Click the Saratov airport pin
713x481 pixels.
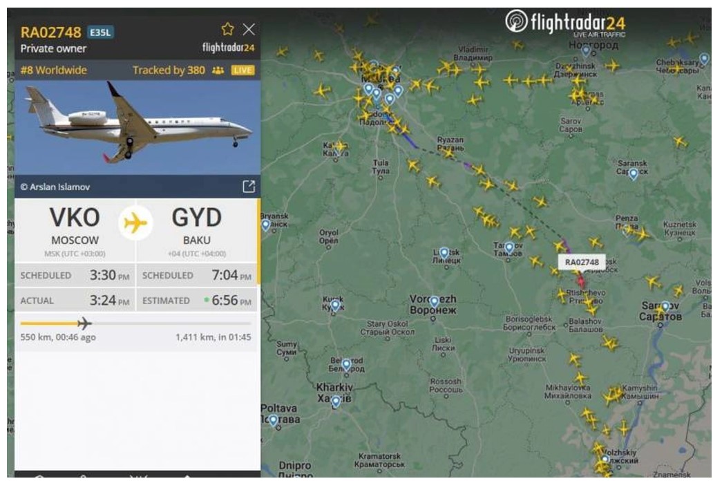click(x=665, y=306)
